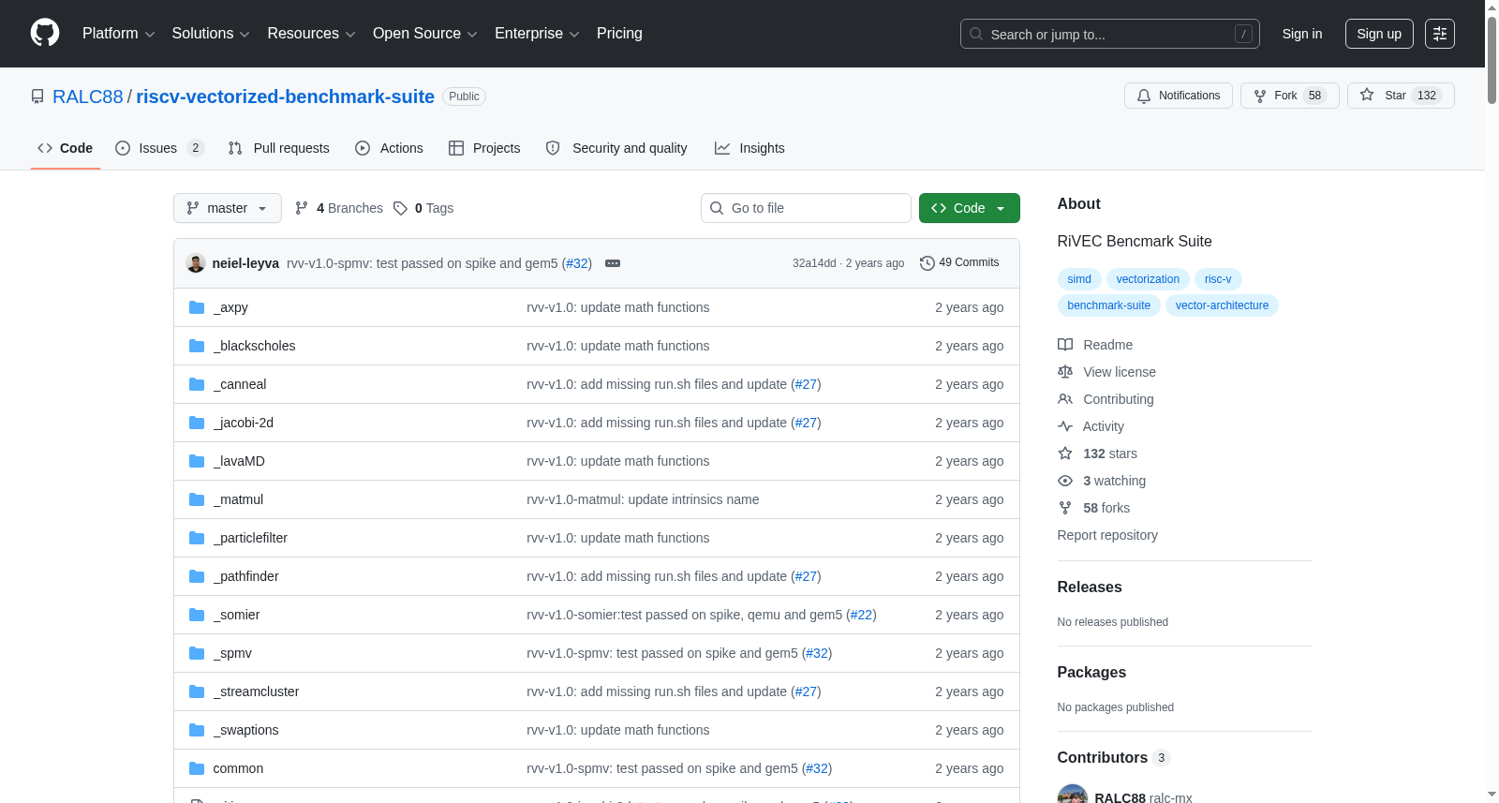Open the command palette icon button
The image size is (1499, 803).
pos(1440,34)
